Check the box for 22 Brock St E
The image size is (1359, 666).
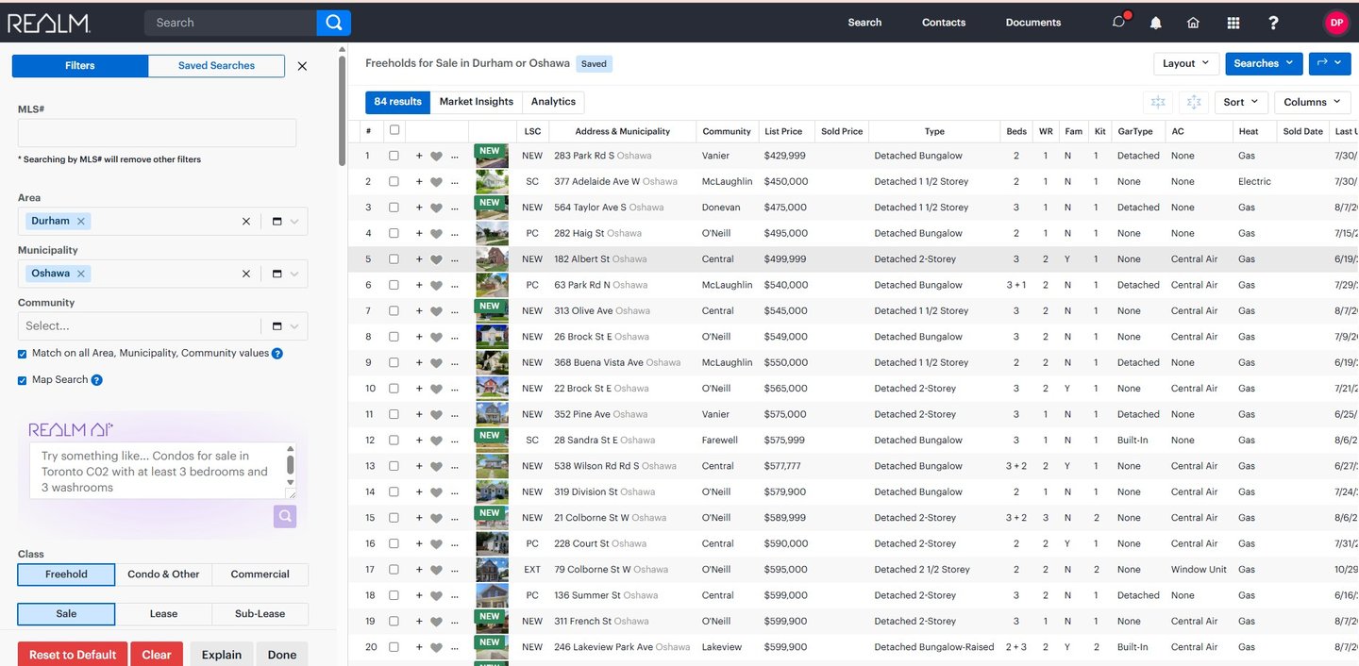[x=394, y=389]
